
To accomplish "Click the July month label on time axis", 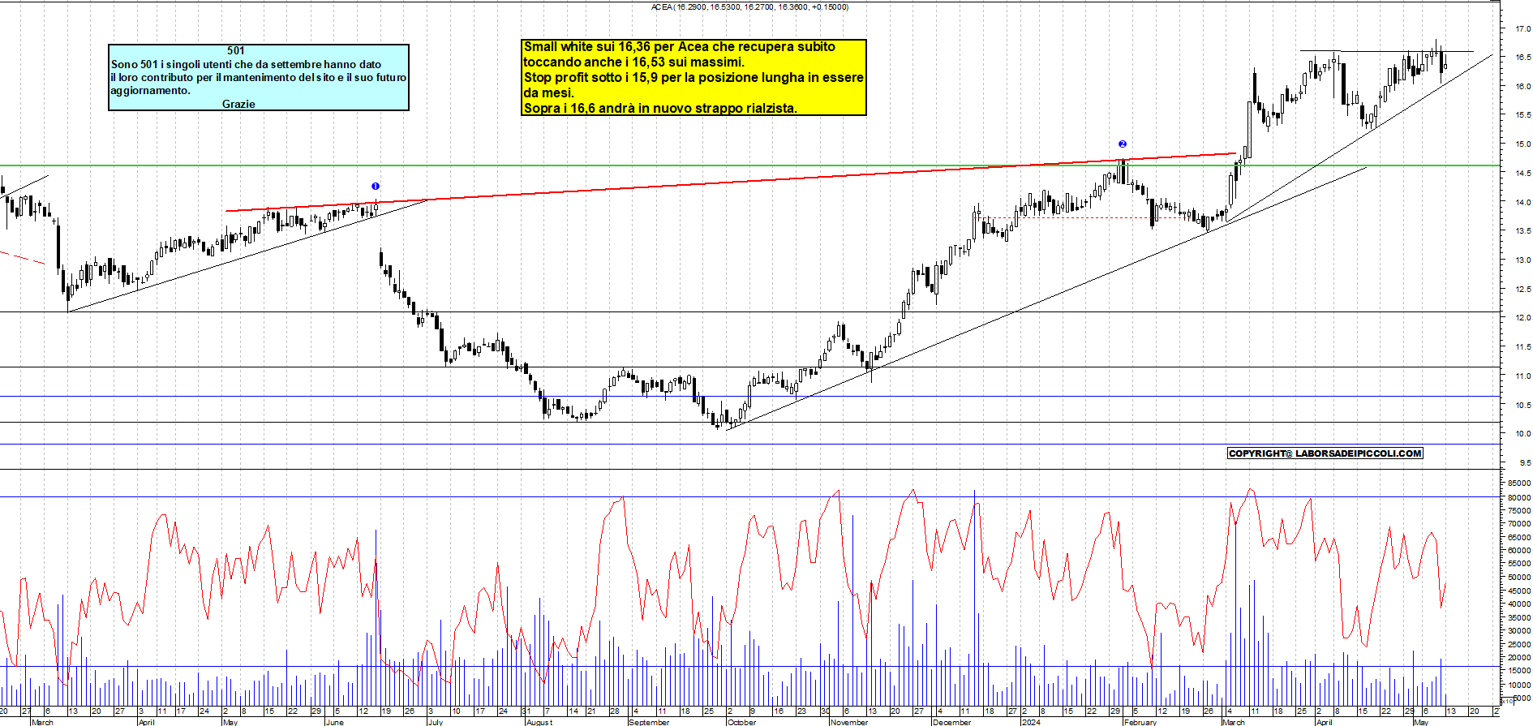I will coord(436,722).
